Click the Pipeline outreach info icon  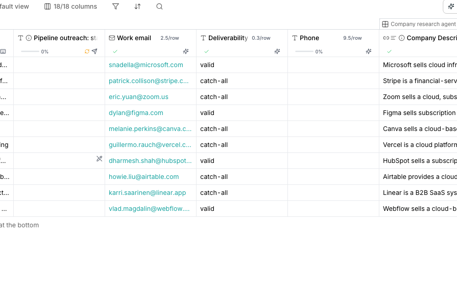click(28, 38)
